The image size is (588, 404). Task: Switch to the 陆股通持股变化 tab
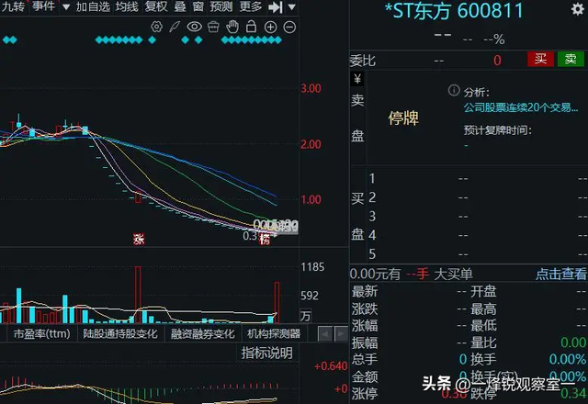click(x=120, y=333)
